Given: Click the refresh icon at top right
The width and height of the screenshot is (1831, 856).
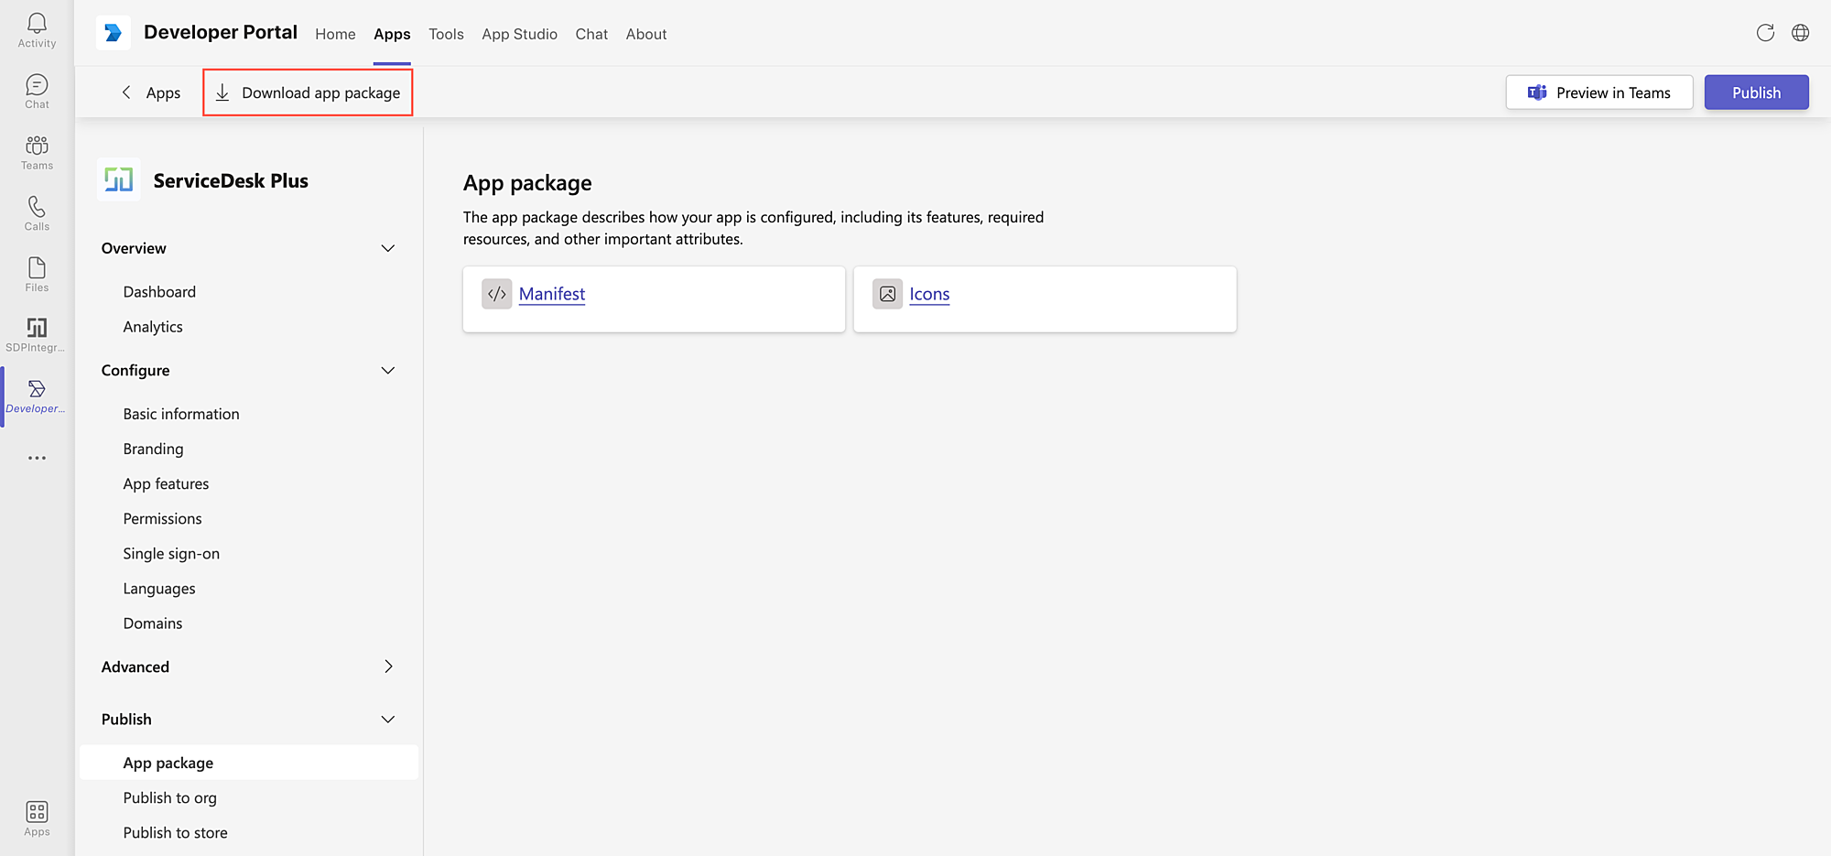Looking at the screenshot, I should tap(1765, 33).
